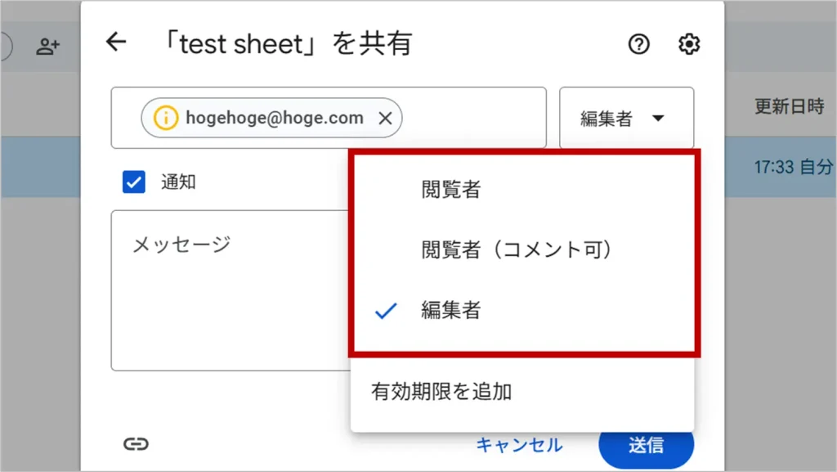The height and width of the screenshot is (472, 837).
Task: Click the yellow info icon on email chip
Action: 165,119
